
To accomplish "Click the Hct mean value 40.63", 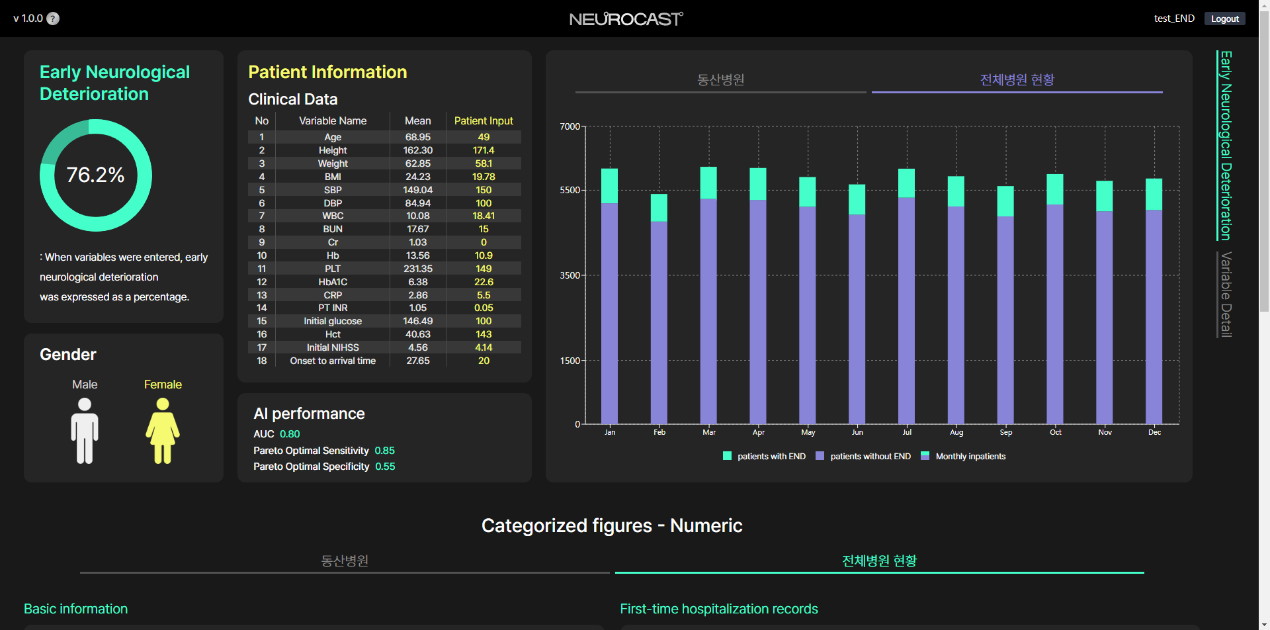I will pos(418,334).
